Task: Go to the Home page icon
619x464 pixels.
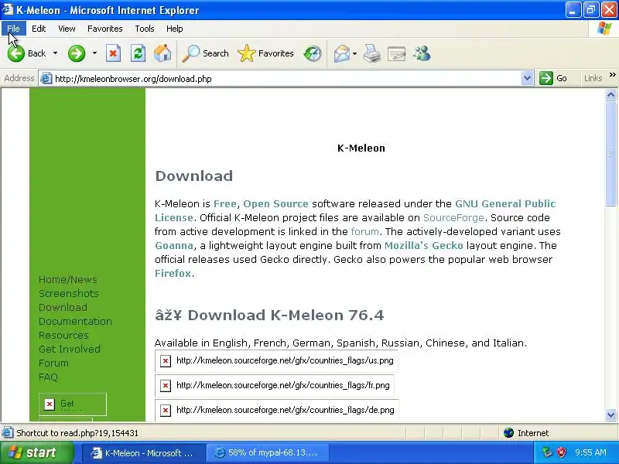Action: [x=162, y=53]
